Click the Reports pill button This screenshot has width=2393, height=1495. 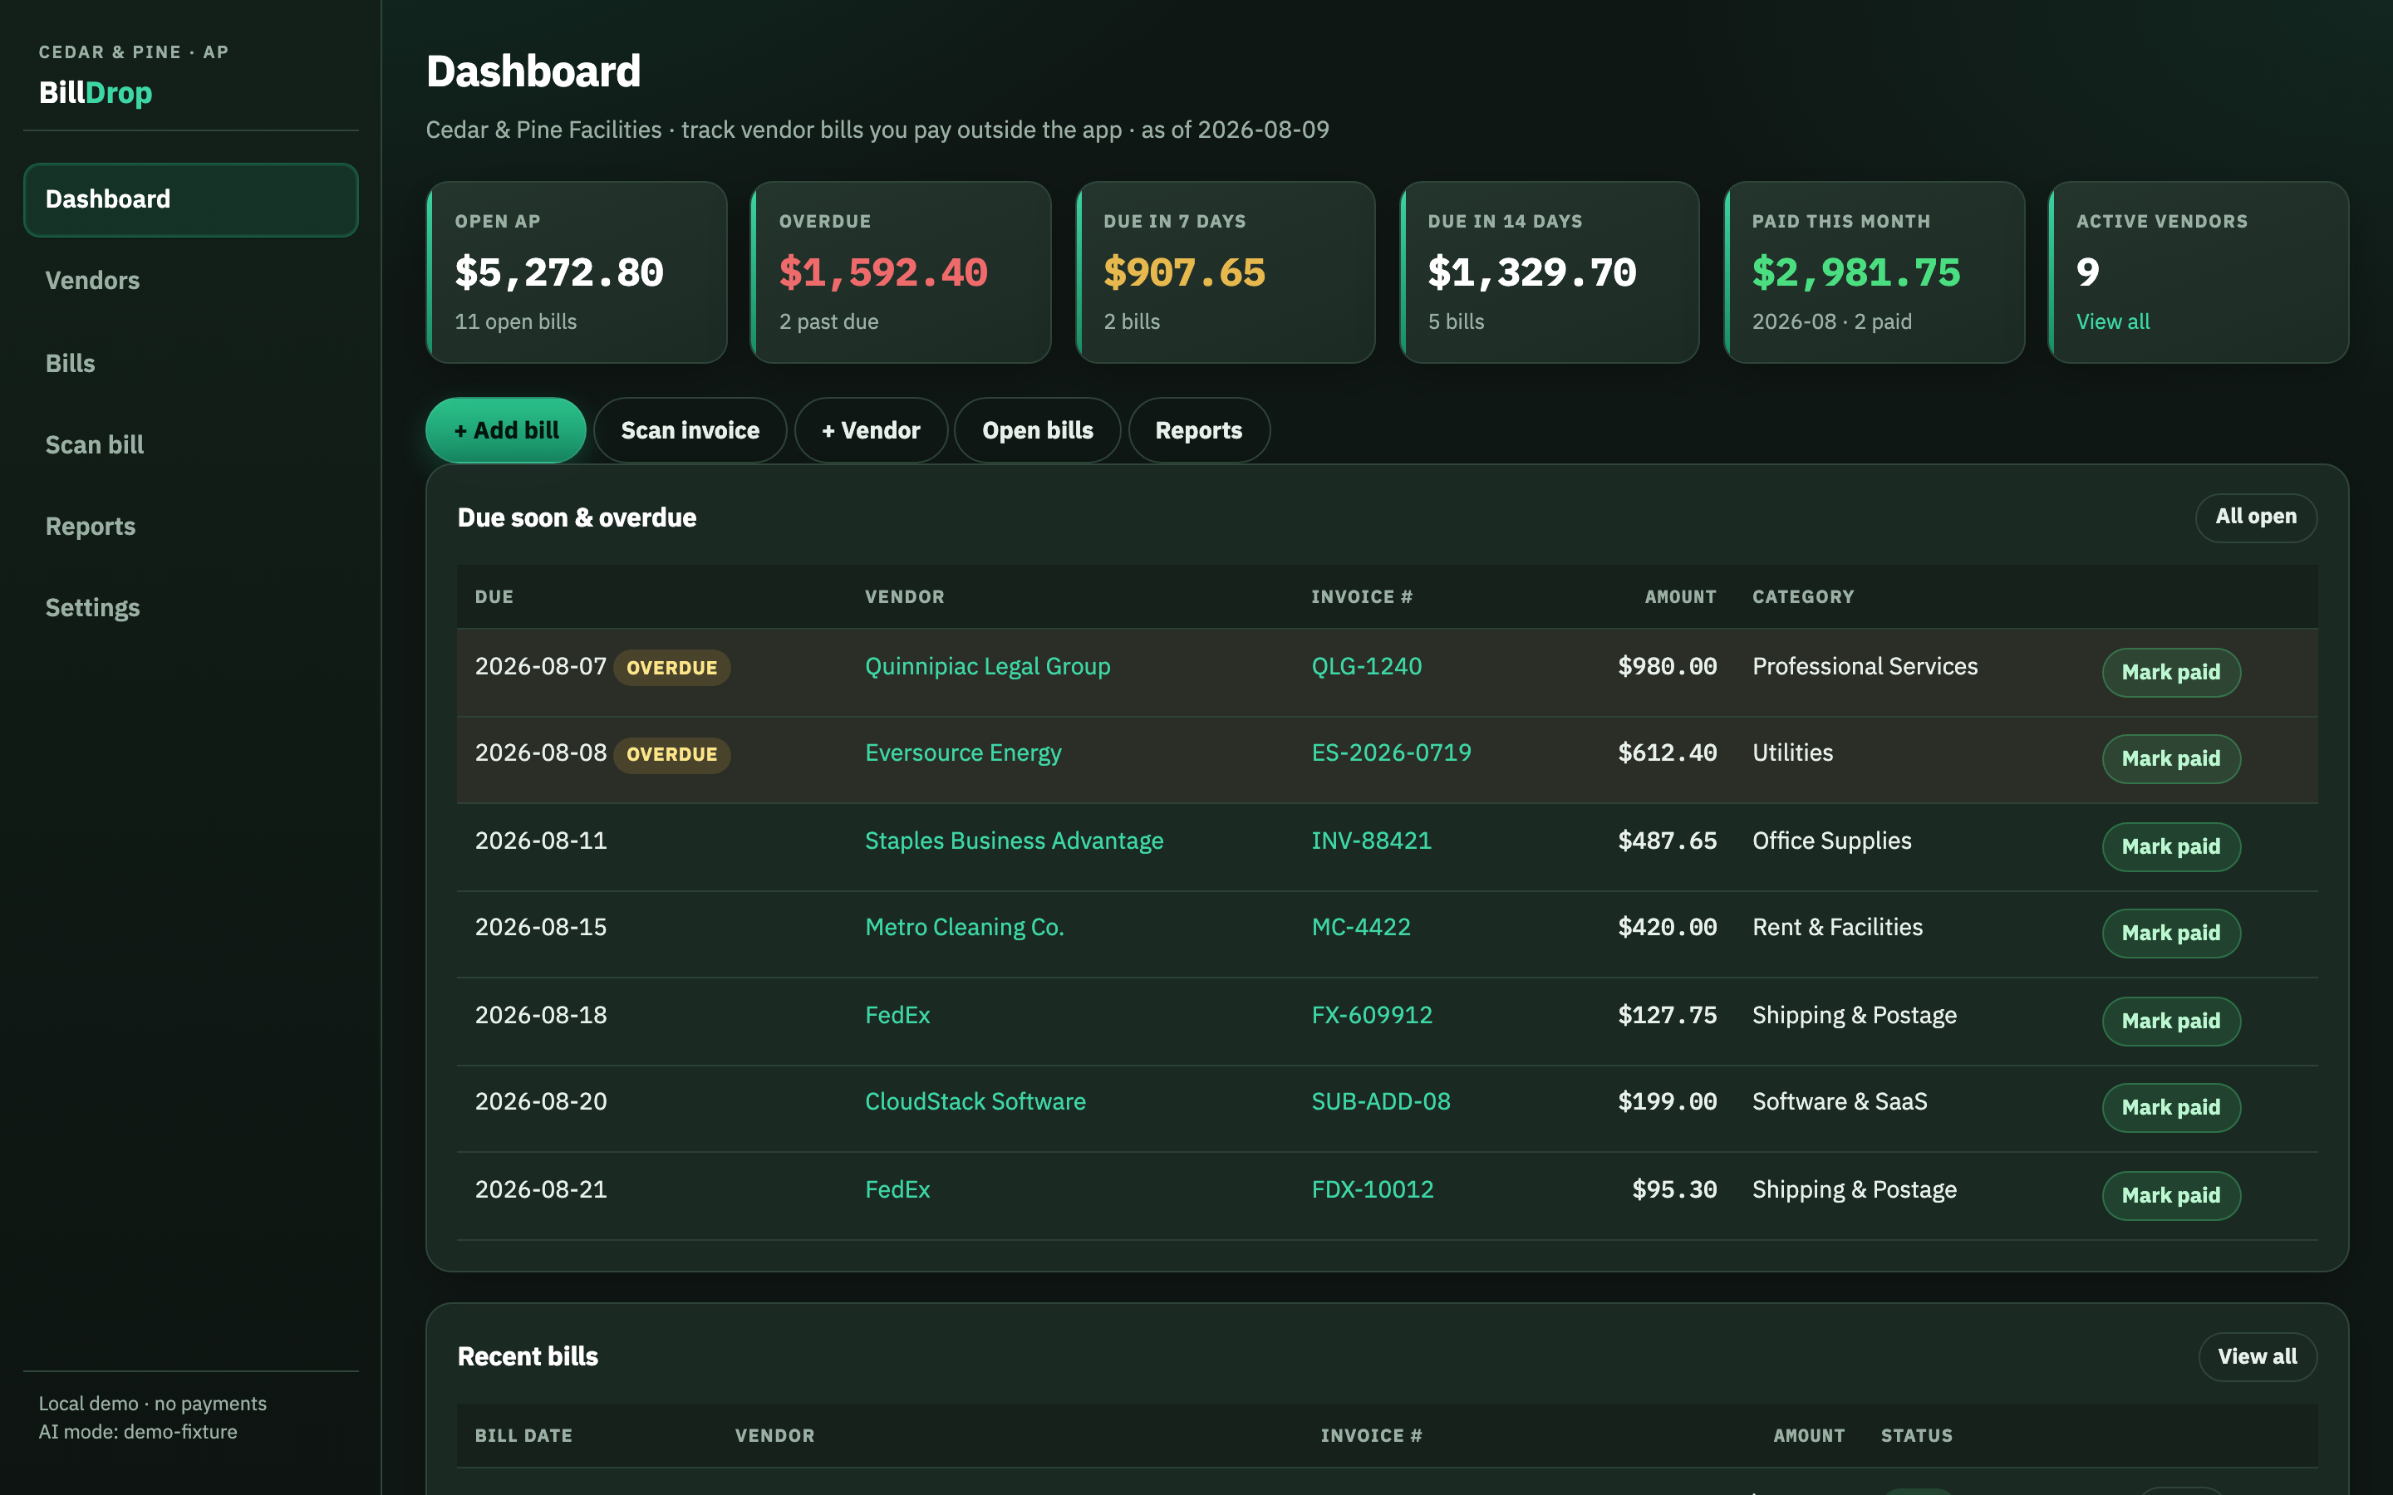pyautogui.click(x=1198, y=430)
